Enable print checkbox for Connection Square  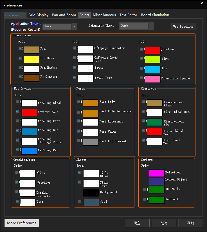pyautogui.click(x=142, y=78)
